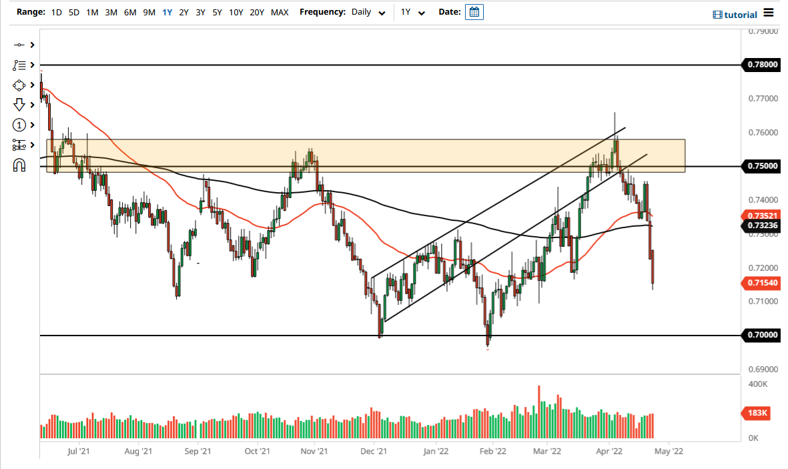The width and height of the screenshot is (788, 469).
Task: Select the 5Y range option
Action: (x=218, y=11)
